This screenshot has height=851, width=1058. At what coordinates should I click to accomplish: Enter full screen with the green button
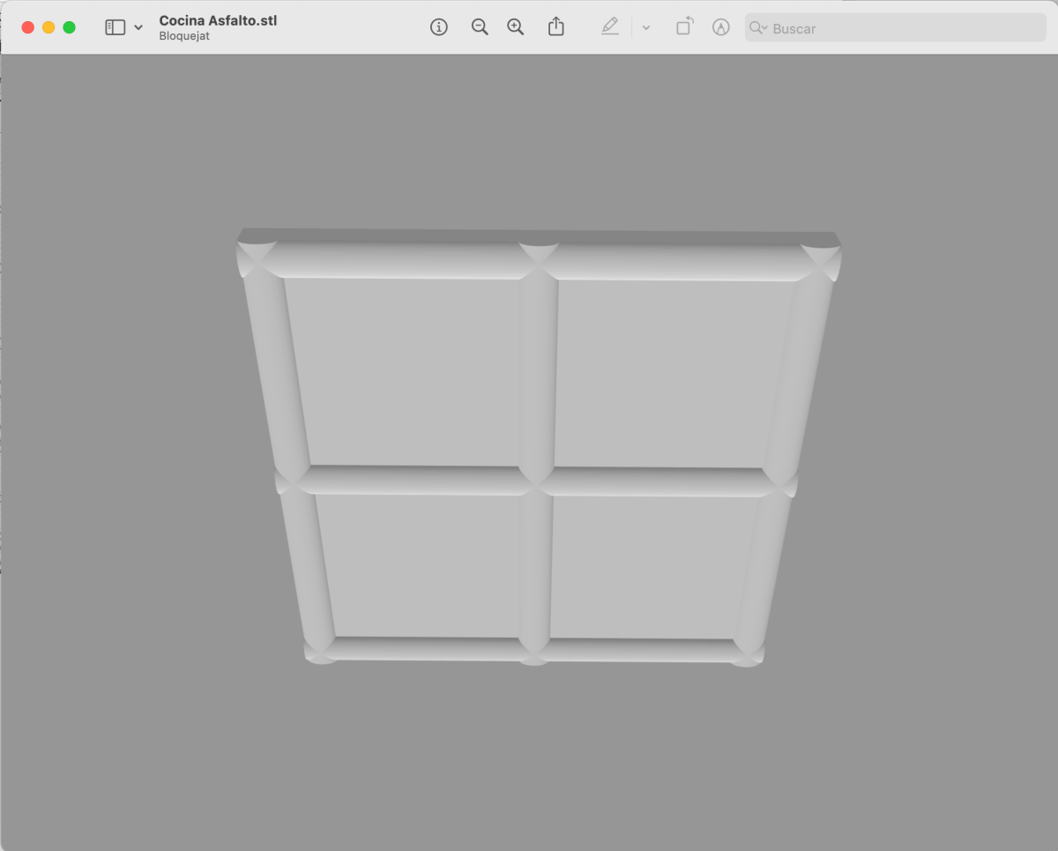point(69,27)
